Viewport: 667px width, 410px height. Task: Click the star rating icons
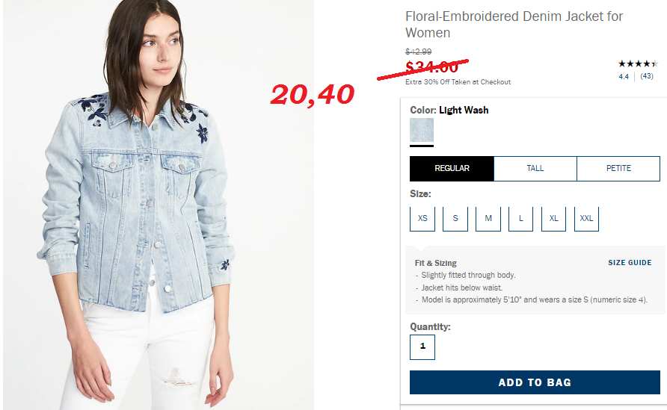click(x=638, y=64)
